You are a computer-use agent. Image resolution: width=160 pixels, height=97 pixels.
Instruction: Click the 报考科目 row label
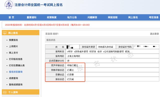[x=60, y=52]
